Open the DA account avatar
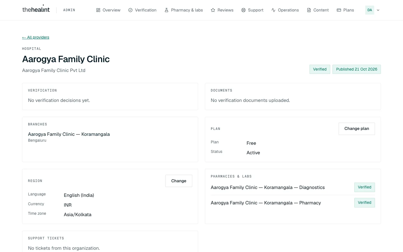 pos(370,10)
